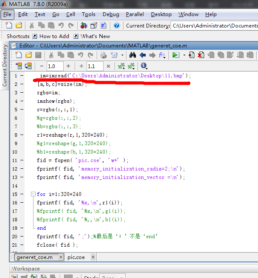Image resolution: width=258 pixels, height=278 pixels.
Task: Click Evaluate cell icon
Action: [19, 66]
